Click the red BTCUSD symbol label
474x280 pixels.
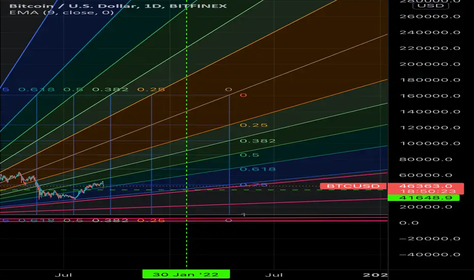coord(353,186)
